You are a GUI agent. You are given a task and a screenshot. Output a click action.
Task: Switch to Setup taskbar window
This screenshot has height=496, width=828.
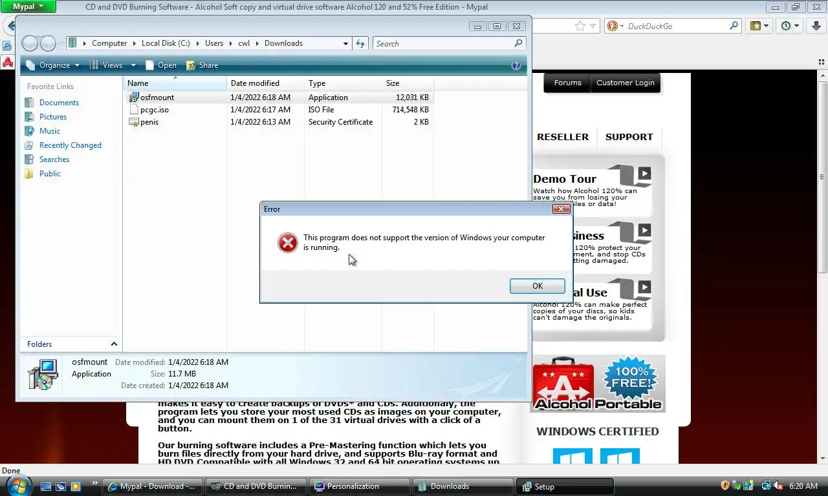(564, 486)
